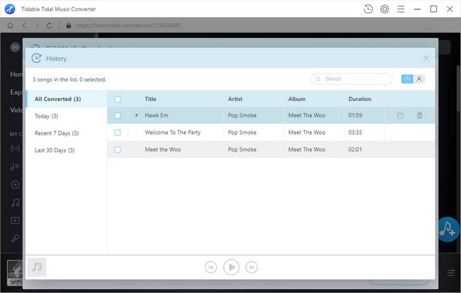
Task: Click the Welcome To The Party title
Action: coord(173,133)
